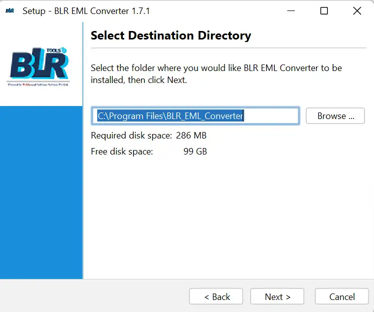Maximize the setup window
Image resolution: width=374 pixels, height=312 pixels.
324,10
